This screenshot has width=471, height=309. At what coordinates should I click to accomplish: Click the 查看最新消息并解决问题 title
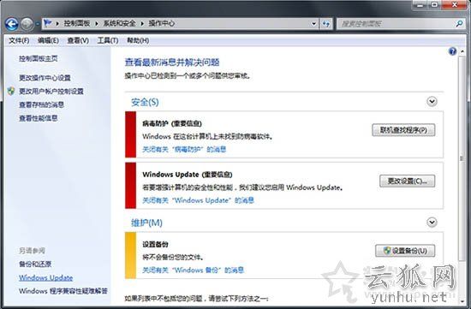(x=172, y=62)
